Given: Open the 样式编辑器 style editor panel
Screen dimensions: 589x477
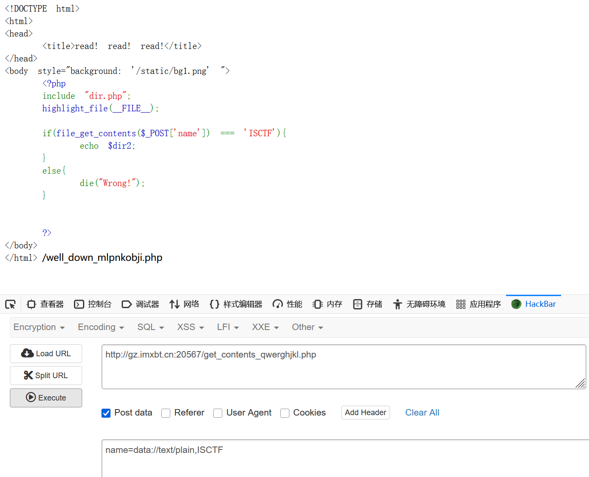Looking at the screenshot, I should 236,304.
